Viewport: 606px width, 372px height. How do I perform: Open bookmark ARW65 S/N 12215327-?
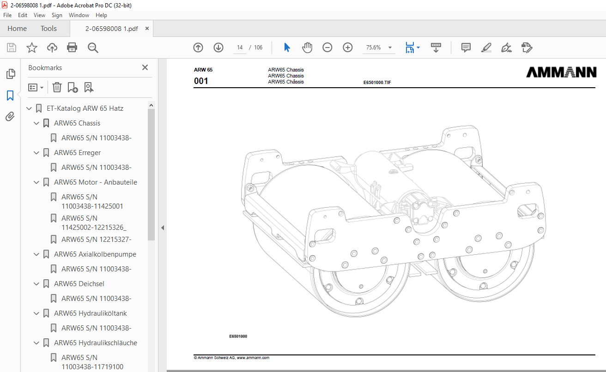click(x=96, y=240)
